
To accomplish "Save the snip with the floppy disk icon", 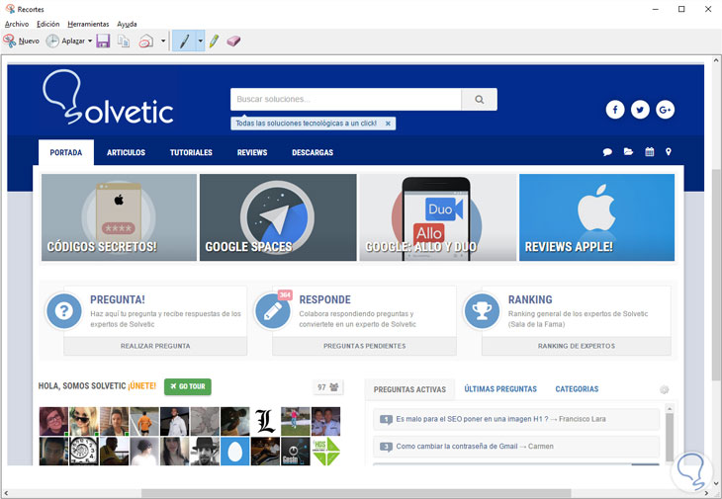I will click(x=103, y=41).
